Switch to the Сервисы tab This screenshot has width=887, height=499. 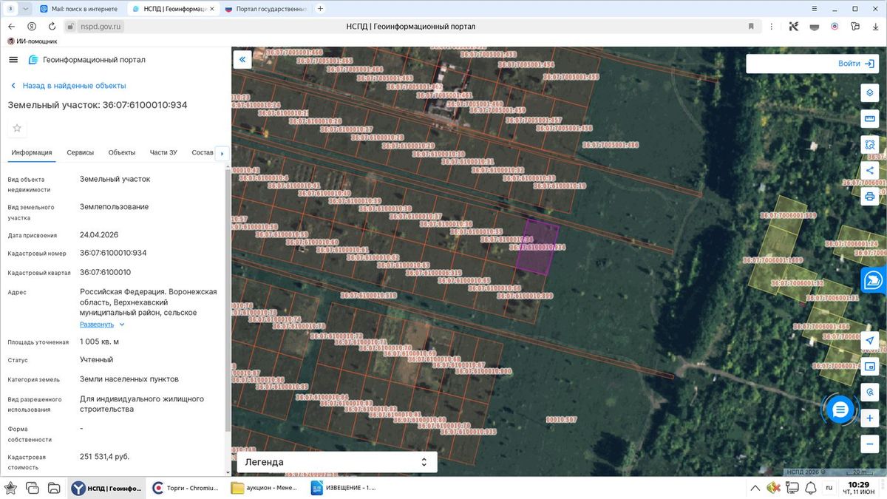click(x=80, y=152)
